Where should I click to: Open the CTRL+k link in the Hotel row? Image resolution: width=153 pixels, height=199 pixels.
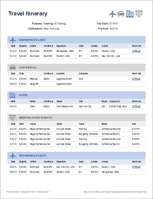(x=136, y=106)
